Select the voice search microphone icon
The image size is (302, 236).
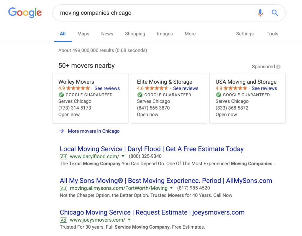[x=260, y=13]
